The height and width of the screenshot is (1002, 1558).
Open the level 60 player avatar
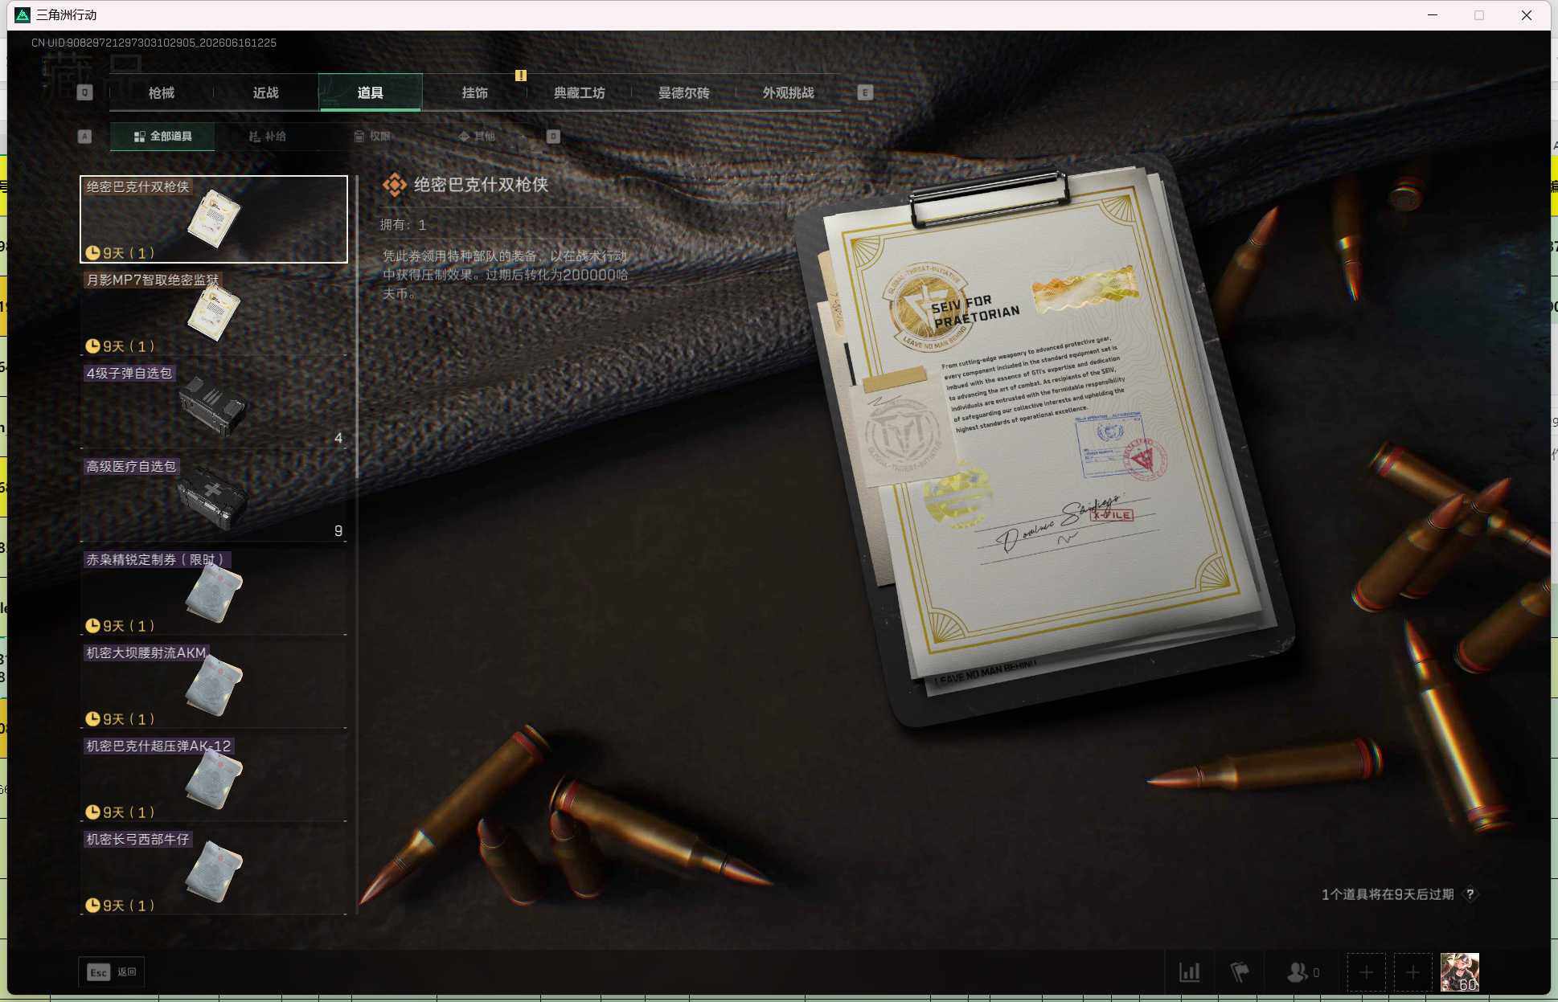pos(1460,972)
